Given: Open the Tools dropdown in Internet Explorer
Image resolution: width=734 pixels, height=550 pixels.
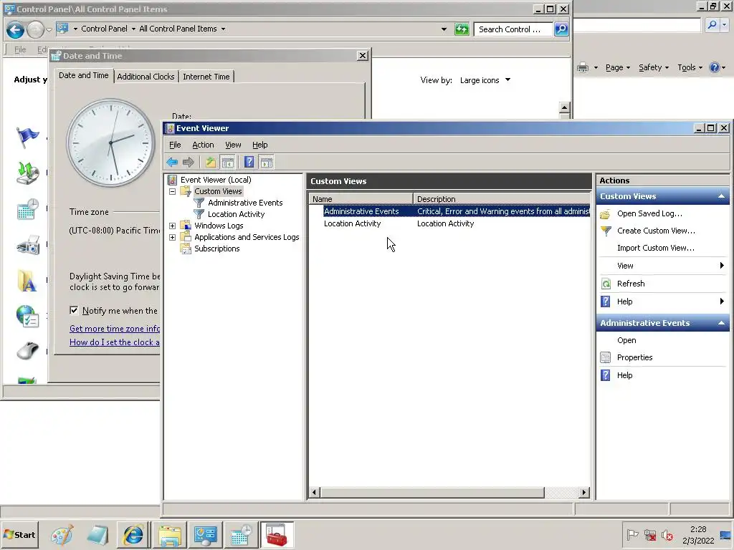Looking at the screenshot, I should tap(690, 68).
